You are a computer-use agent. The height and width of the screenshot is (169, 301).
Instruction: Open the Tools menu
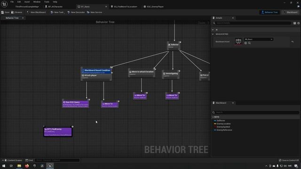[47, 2]
